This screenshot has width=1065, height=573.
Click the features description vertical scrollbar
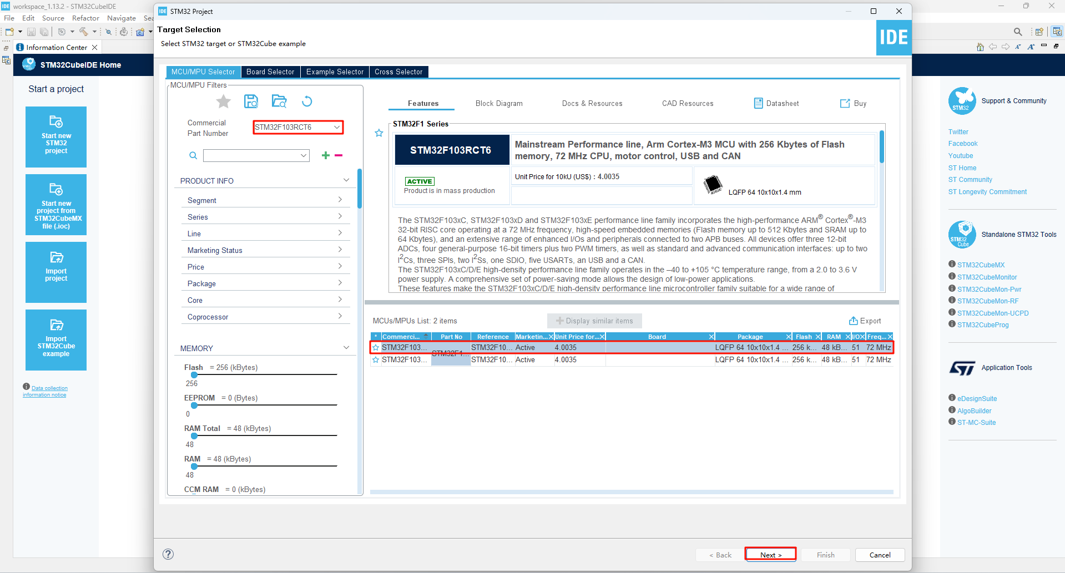pos(882,147)
